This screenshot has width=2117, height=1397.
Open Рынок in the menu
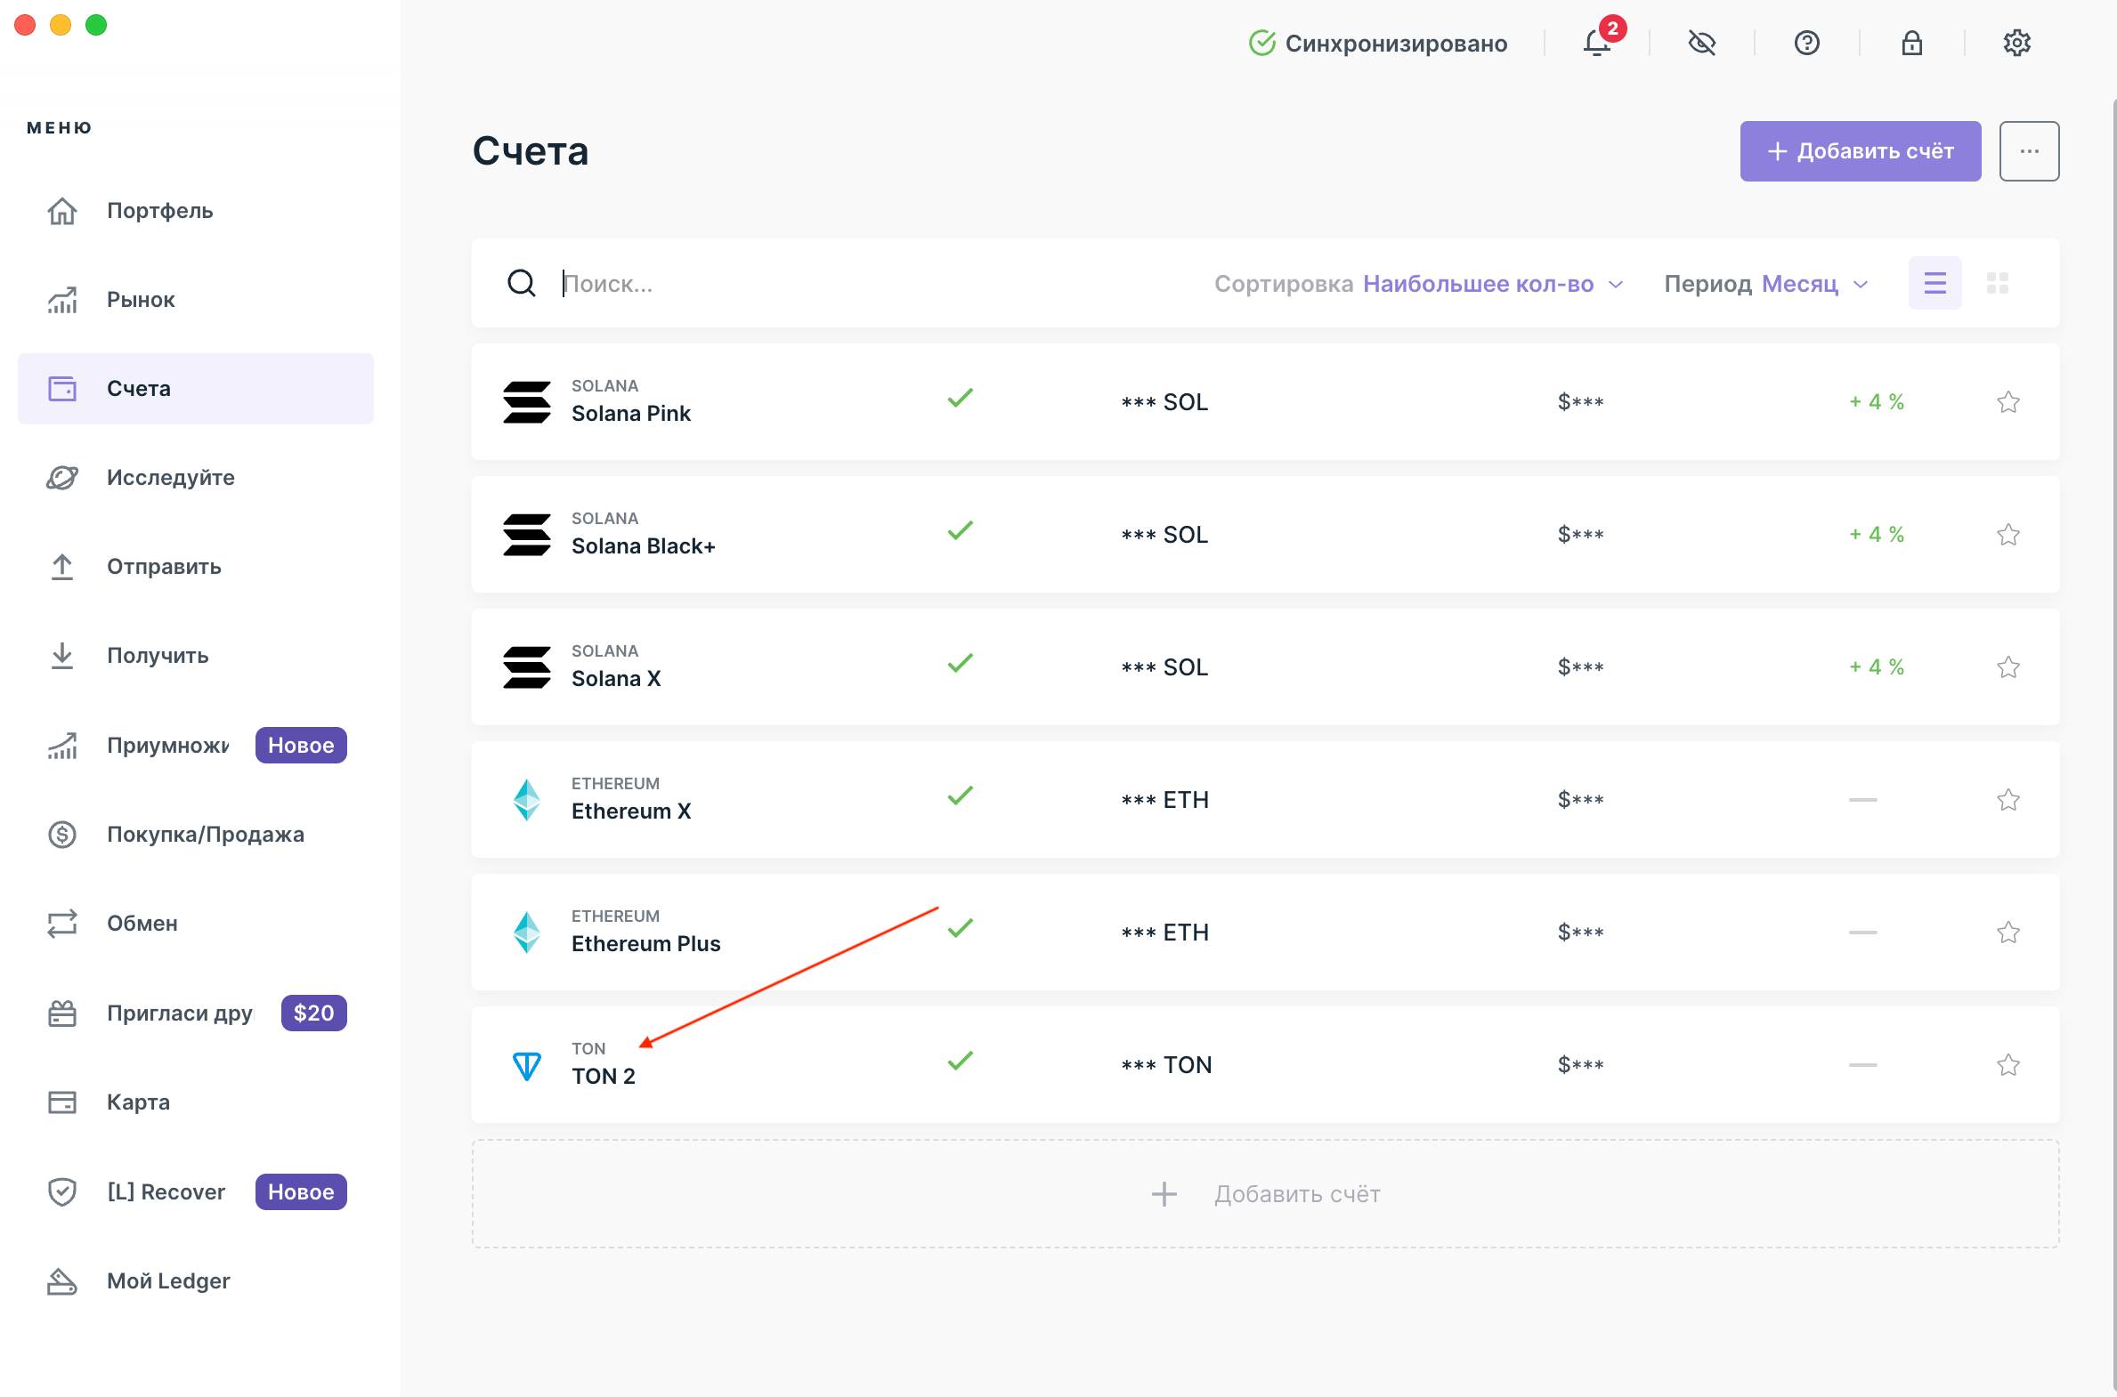coord(196,300)
